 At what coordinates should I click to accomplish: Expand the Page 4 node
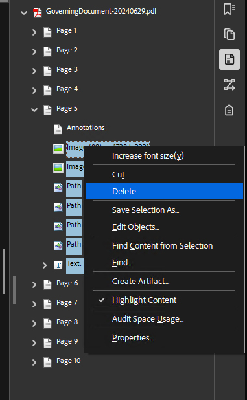[x=34, y=91]
